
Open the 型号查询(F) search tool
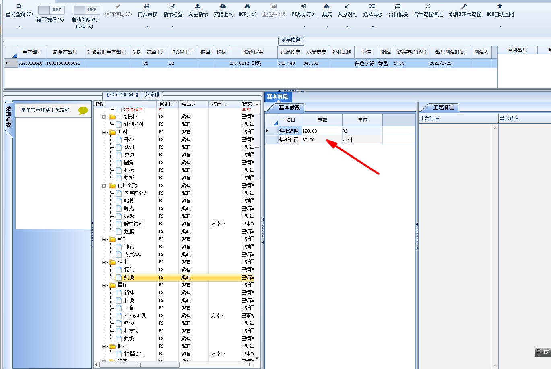pyautogui.click(x=19, y=11)
